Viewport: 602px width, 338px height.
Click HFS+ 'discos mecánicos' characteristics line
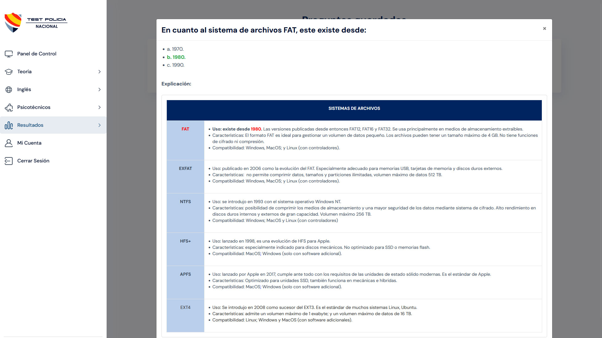(x=321, y=247)
